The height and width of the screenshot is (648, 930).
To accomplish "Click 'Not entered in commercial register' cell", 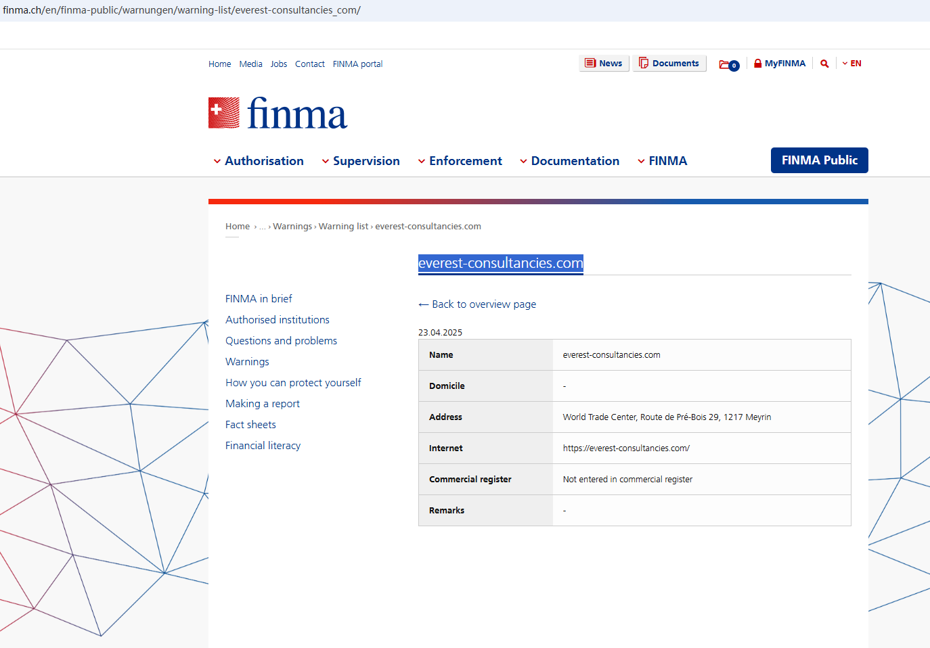I will [627, 480].
